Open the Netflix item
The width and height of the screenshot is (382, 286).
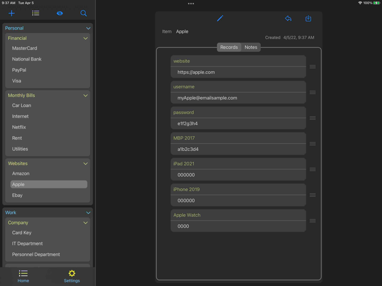pos(19,127)
